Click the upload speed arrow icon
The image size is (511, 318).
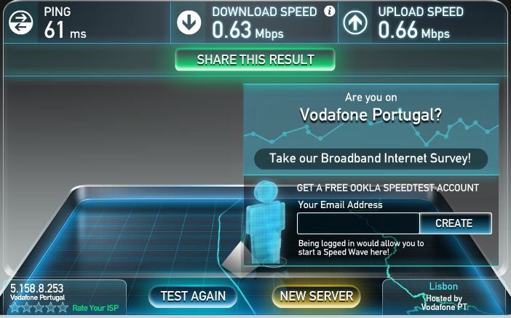(x=355, y=23)
